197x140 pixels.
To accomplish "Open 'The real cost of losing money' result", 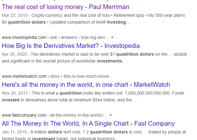I will click(x=65, y=7).
